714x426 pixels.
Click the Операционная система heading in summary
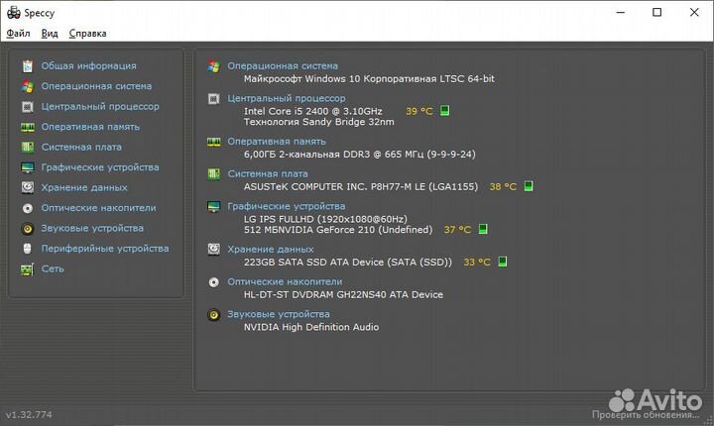(x=283, y=66)
